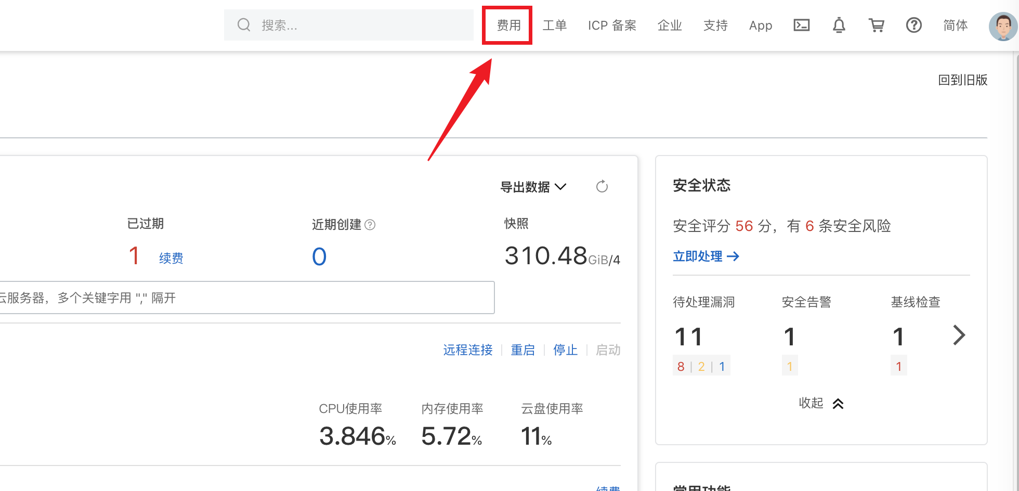Click 立即处理 to handle security risks

click(698, 256)
